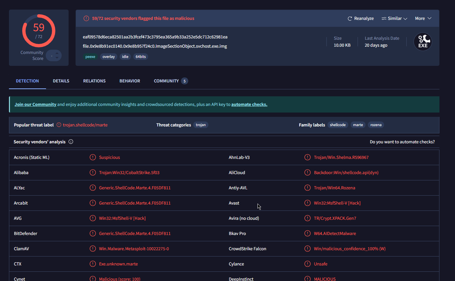The width and height of the screenshot is (455, 281).
Task: Click the info icon beside Security vendors' analysis
Action: 71,142
